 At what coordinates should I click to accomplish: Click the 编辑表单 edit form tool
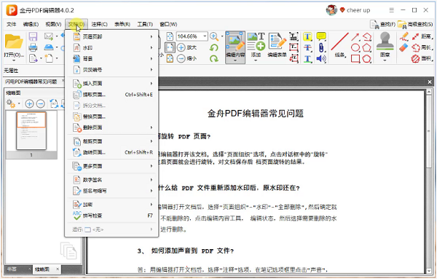coord(277,45)
